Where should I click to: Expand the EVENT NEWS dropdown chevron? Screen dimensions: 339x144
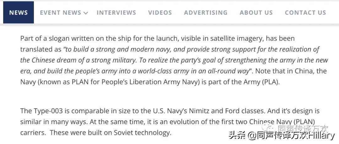click(x=86, y=13)
